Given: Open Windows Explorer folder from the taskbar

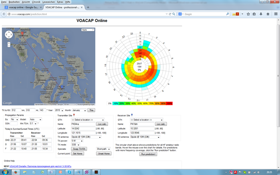Looking at the screenshot, I should (25, 172).
